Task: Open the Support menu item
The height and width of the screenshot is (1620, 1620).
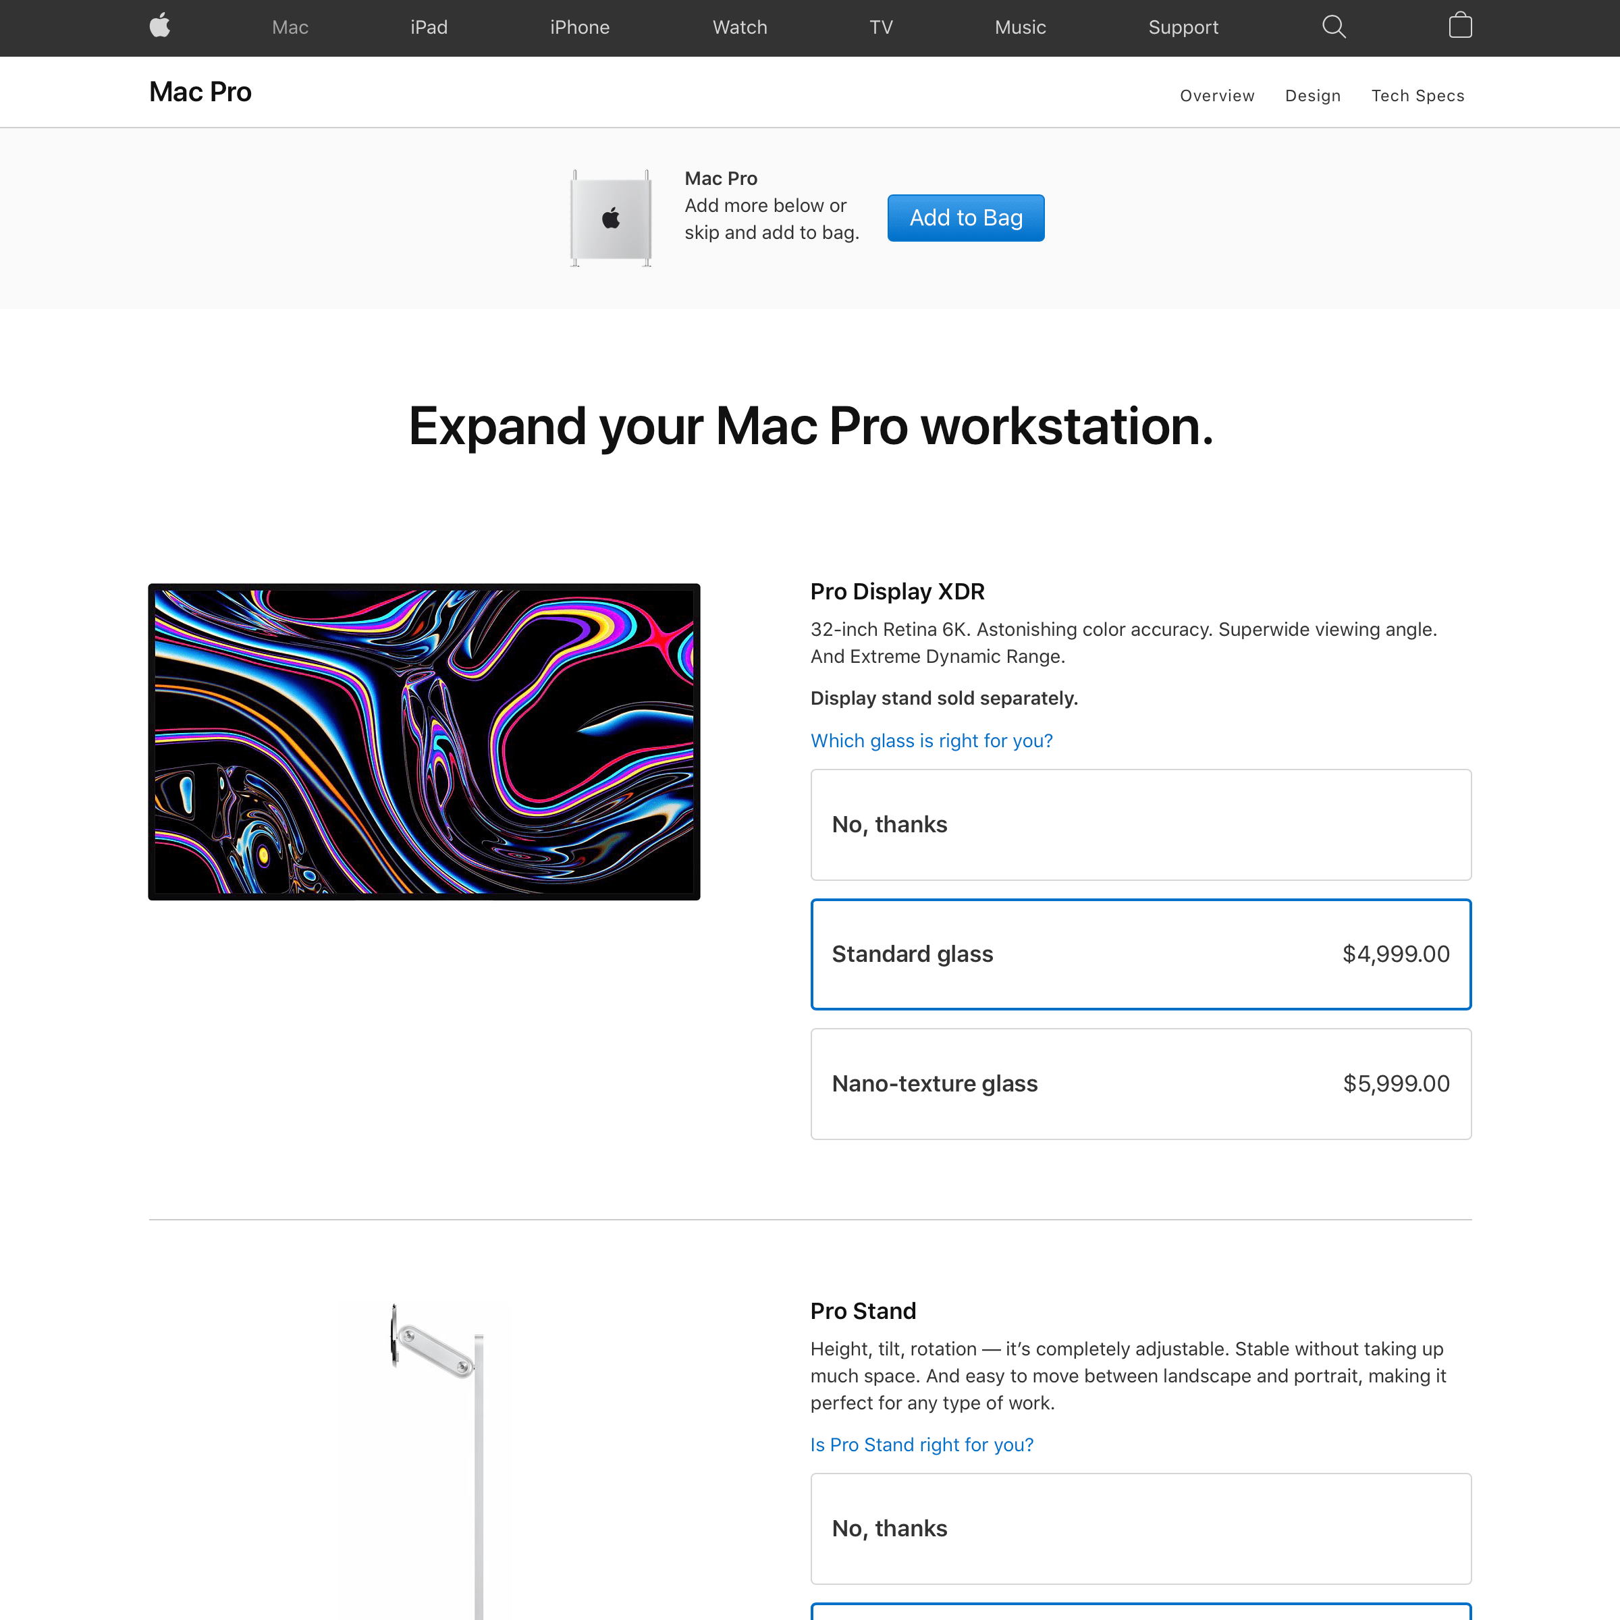Action: pyautogui.click(x=1183, y=28)
